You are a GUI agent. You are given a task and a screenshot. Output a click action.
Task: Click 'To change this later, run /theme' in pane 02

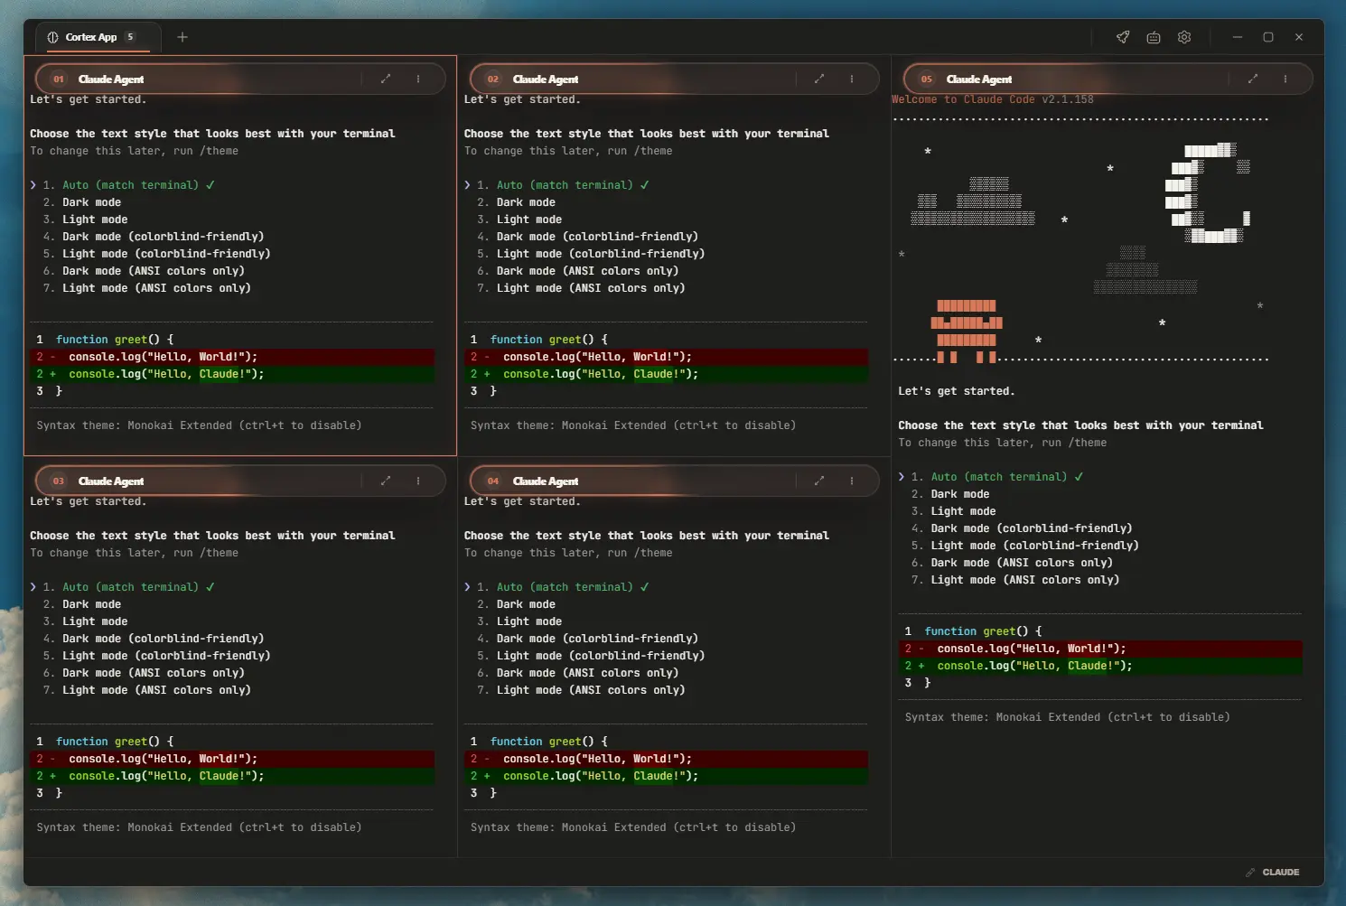(x=568, y=151)
